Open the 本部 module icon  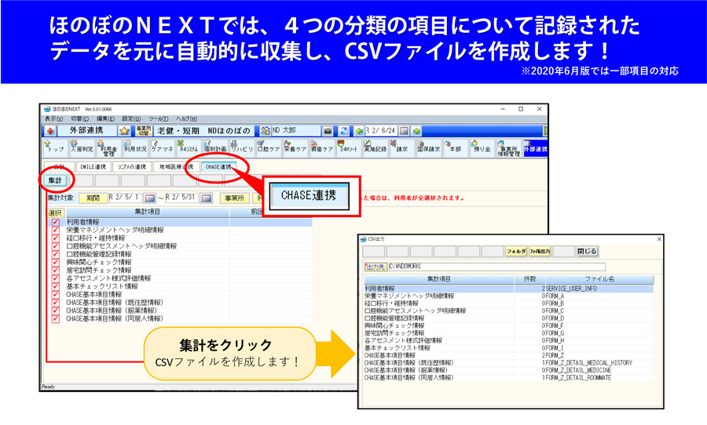(456, 148)
